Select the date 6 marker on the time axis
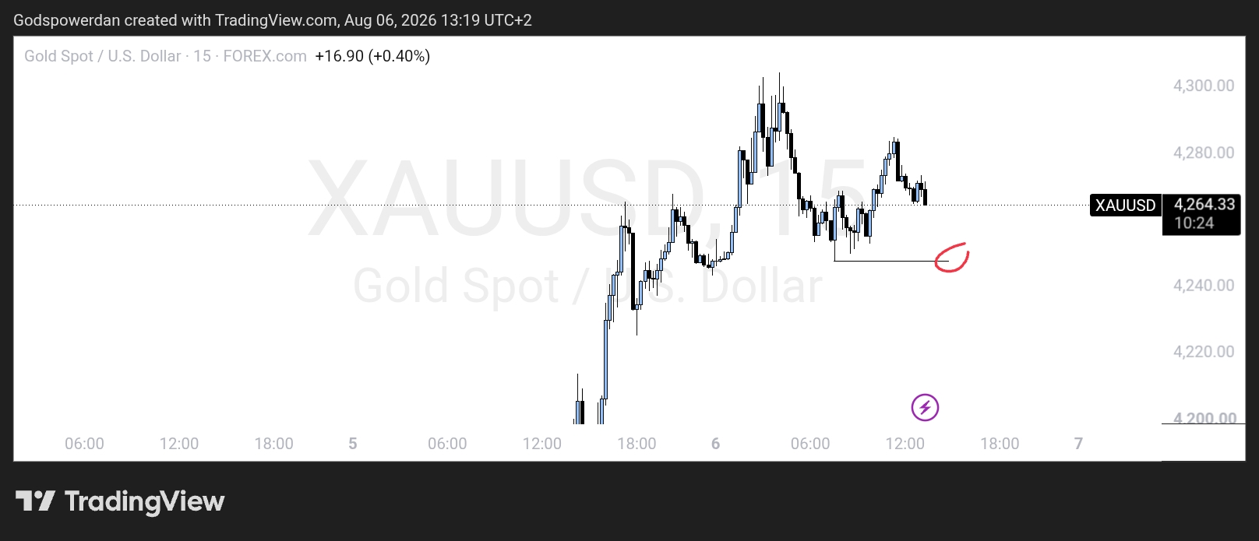 (x=715, y=444)
